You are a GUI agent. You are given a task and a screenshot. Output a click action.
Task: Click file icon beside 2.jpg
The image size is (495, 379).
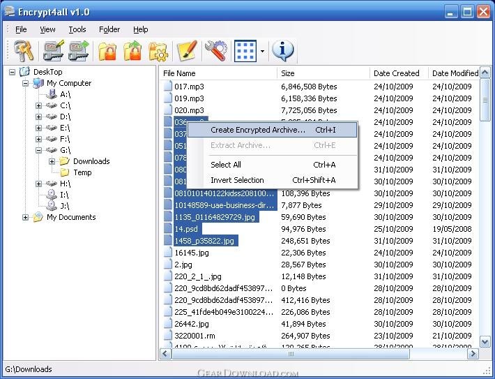pyautogui.click(x=168, y=265)
